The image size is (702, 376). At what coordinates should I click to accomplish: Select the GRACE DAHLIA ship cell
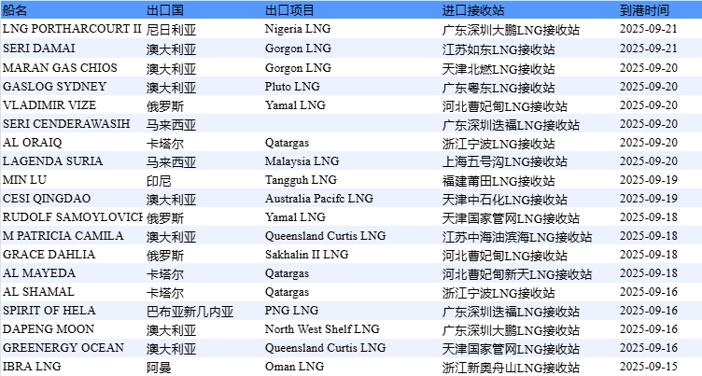(x=49, y=255)
